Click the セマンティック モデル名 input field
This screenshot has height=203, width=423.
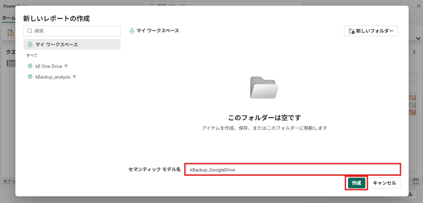click(x=292, y=169)
